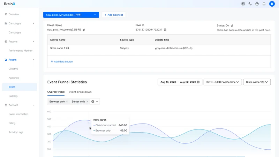279x157 pixels.
Task: Click the Aug 16, 2023 start date
Action: tap(168, 82)
